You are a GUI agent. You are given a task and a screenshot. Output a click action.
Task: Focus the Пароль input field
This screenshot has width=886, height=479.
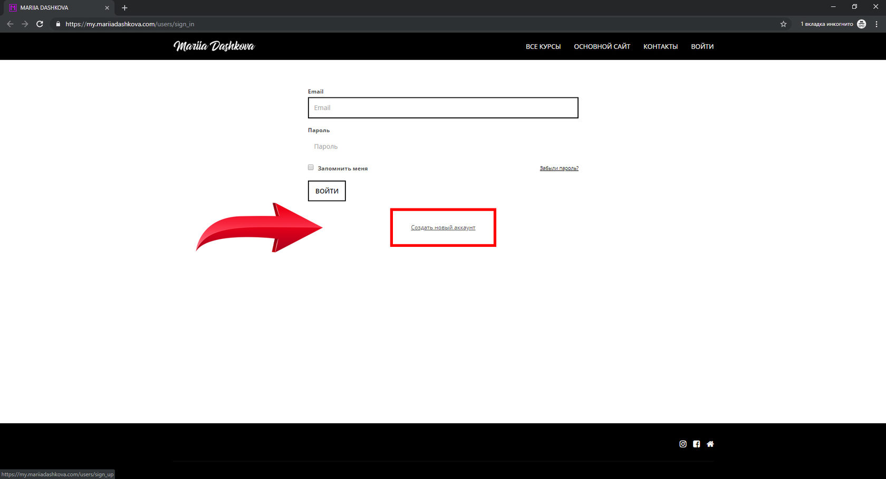point(443,146)
